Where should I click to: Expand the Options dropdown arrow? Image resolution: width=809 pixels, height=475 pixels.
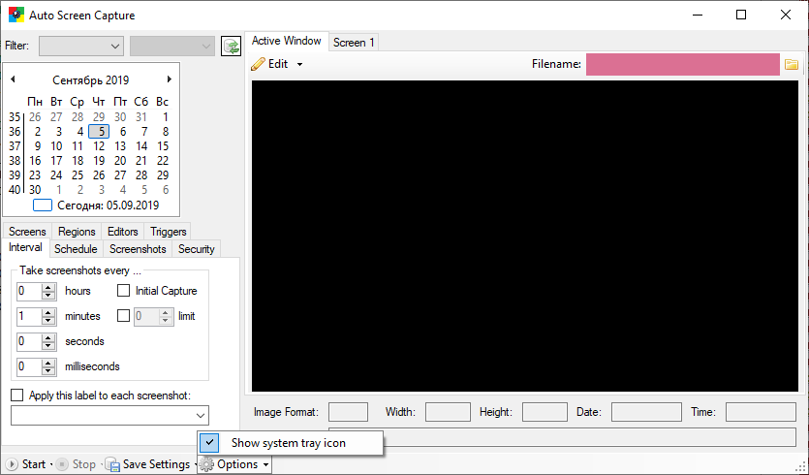(265, 464)
